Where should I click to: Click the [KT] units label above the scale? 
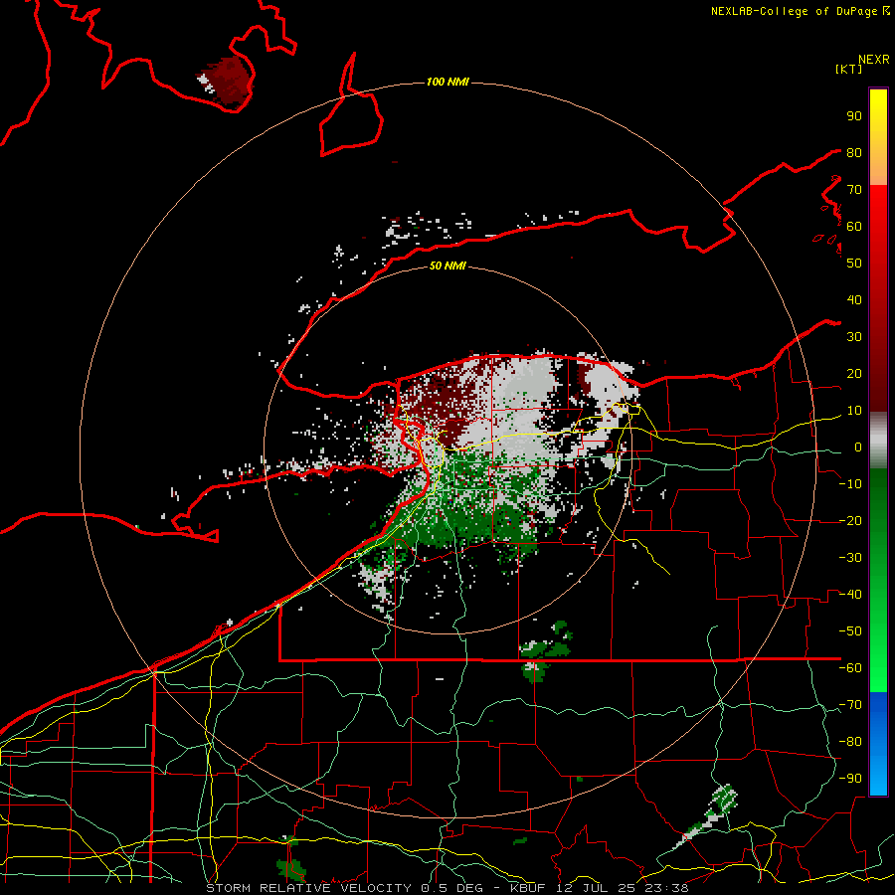coord(849,69)
